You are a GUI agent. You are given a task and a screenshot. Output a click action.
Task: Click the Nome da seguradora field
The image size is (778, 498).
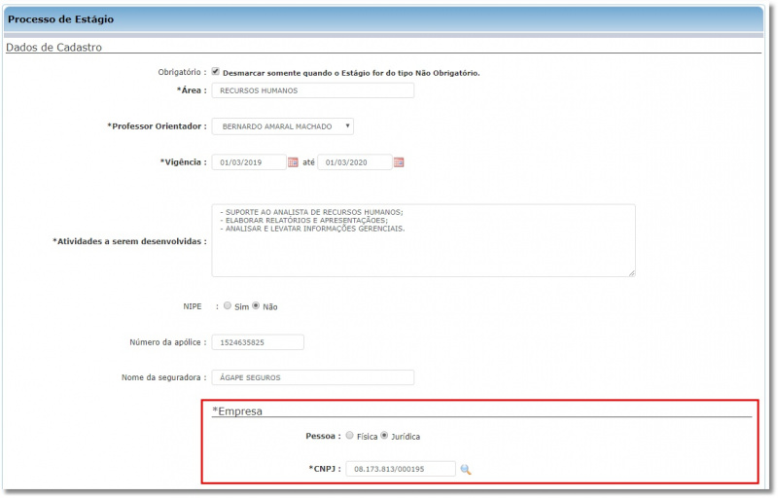coord(312,377)
